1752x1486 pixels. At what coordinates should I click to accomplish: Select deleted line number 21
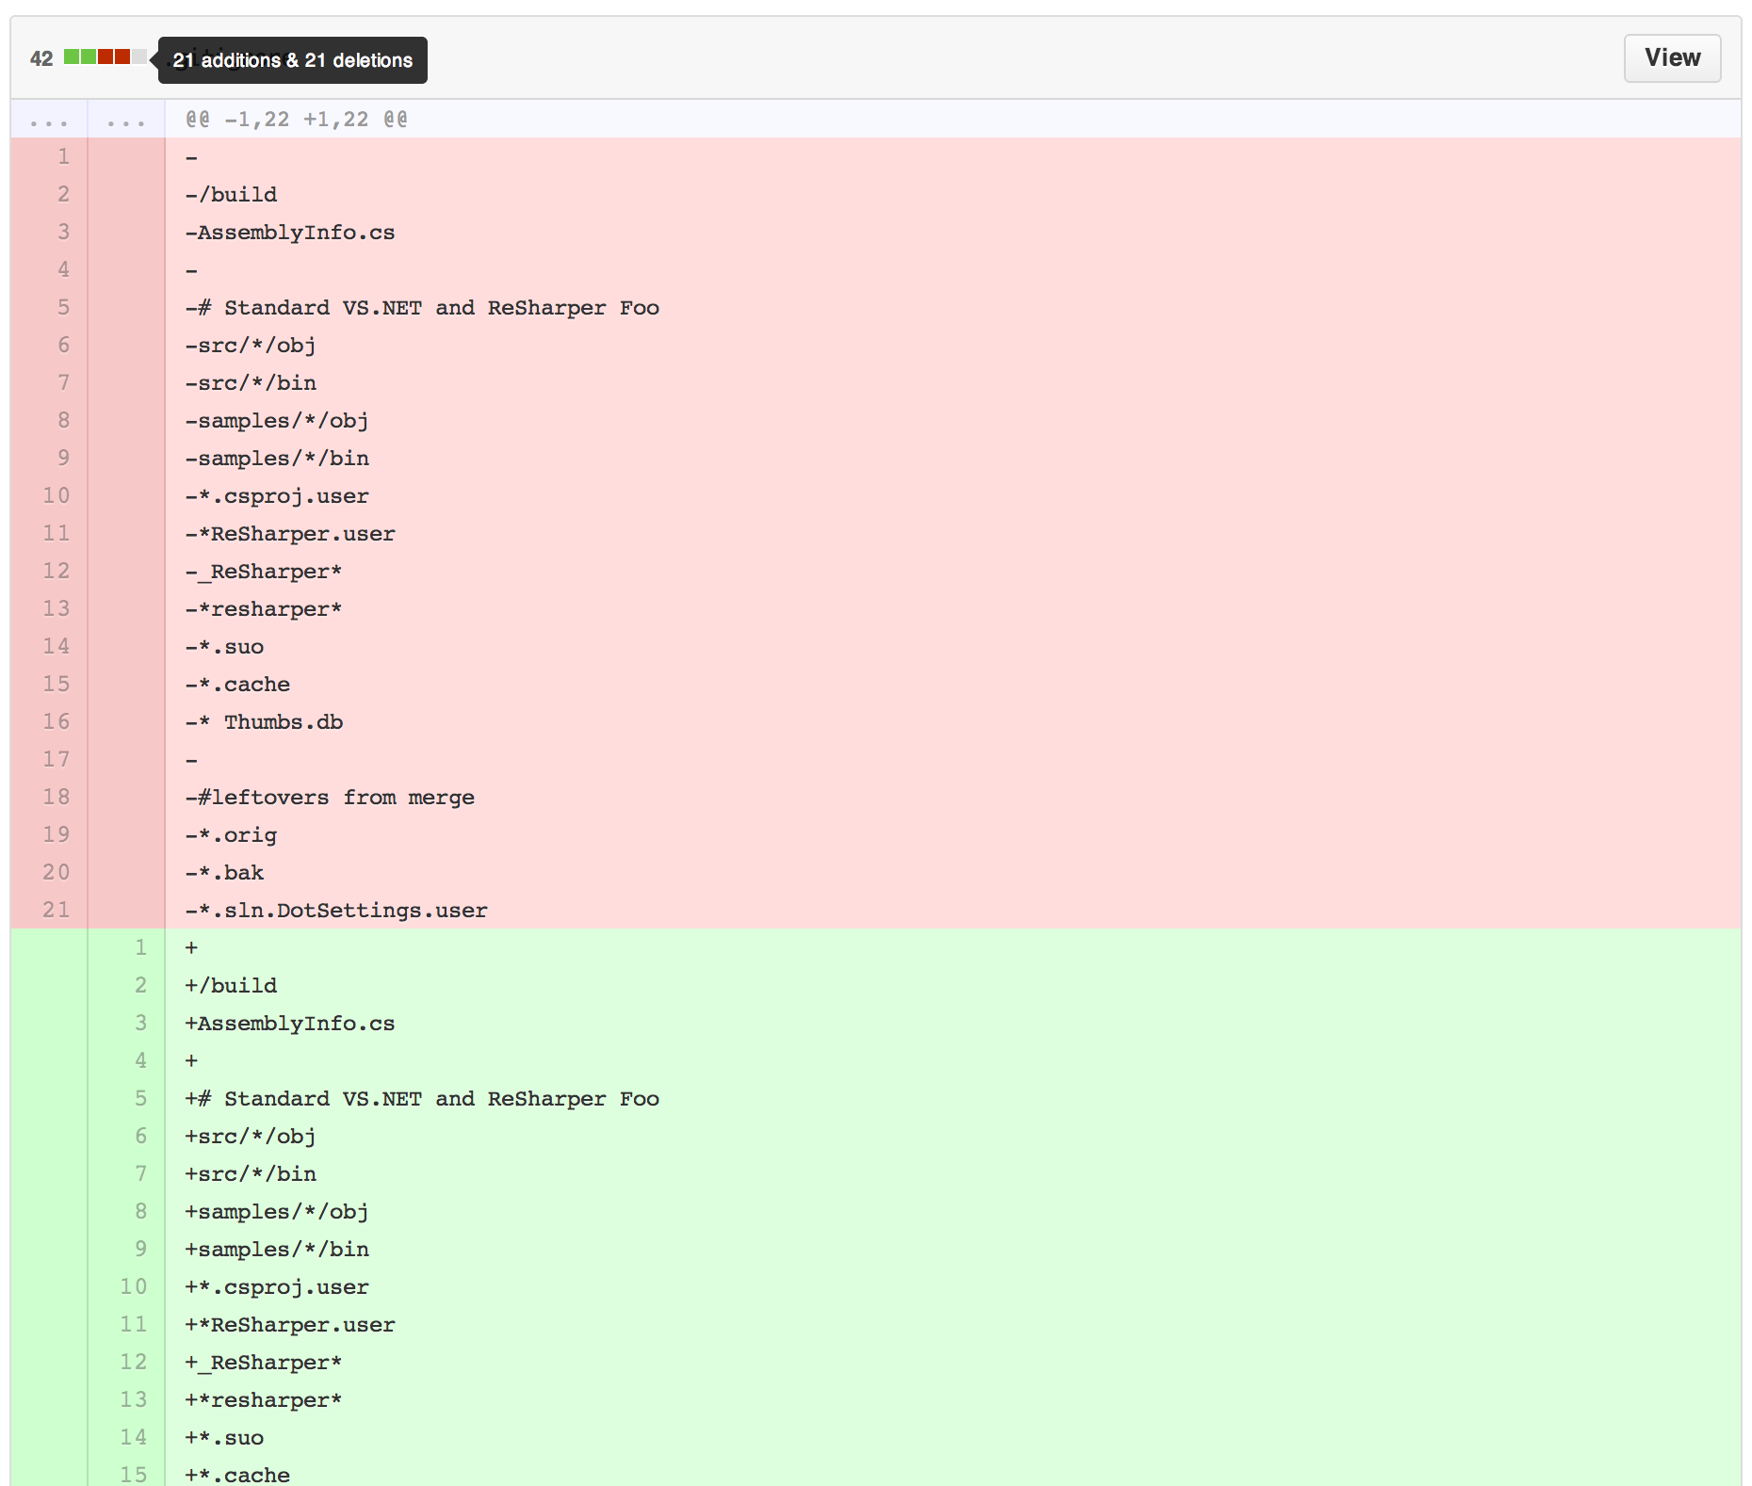point(57,911)
